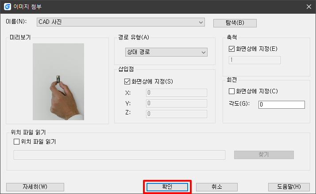This screenshot has height=194, width=316.
Task: Click the X insertion point field
Action: pos(176,93)
